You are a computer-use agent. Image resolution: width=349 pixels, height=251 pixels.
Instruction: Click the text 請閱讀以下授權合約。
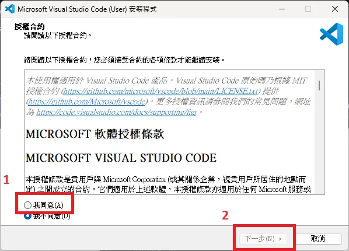pyautogui.click(x=58, y=36)
